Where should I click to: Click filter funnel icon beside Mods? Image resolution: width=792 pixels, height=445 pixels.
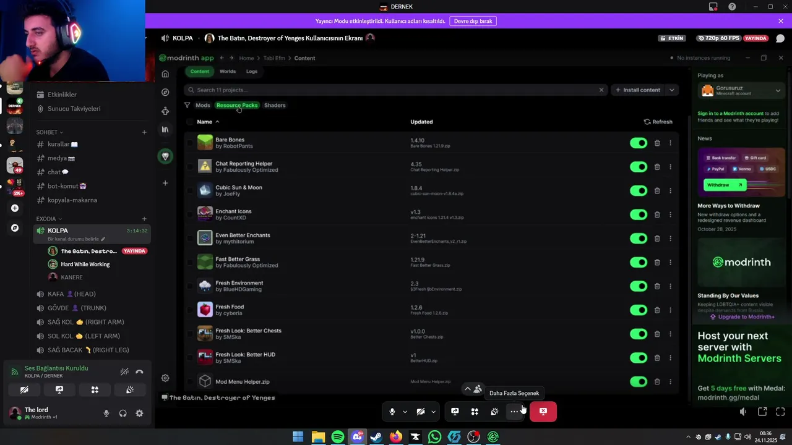[187, 105]
